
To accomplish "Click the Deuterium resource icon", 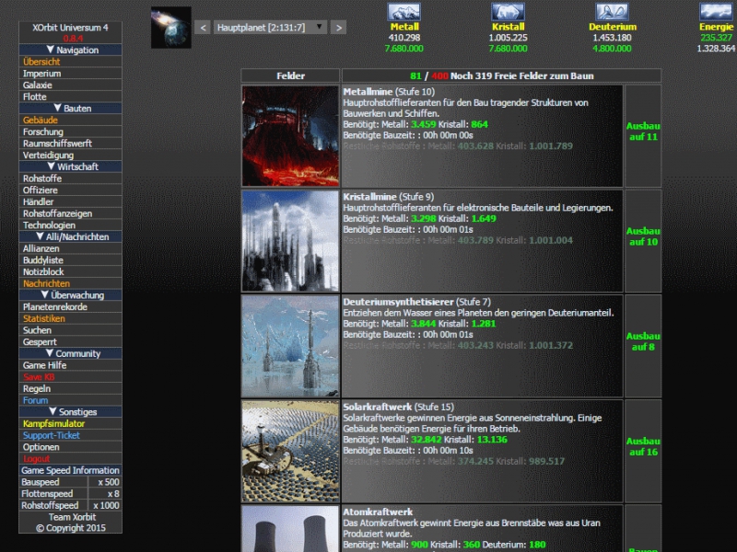I will click(x=613, y=12).
